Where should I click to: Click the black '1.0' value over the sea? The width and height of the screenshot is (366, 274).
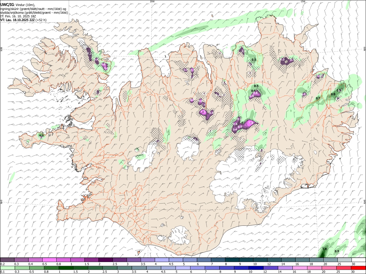325,249
